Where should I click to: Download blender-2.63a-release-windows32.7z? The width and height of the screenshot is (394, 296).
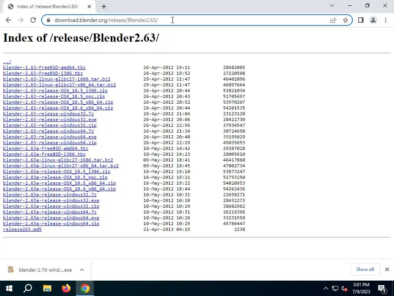(x=50, y=195)
